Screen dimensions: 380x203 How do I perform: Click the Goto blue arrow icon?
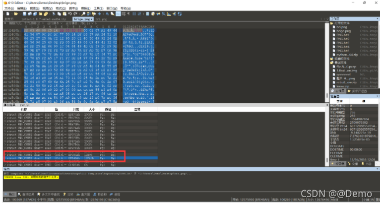(99, 14)
